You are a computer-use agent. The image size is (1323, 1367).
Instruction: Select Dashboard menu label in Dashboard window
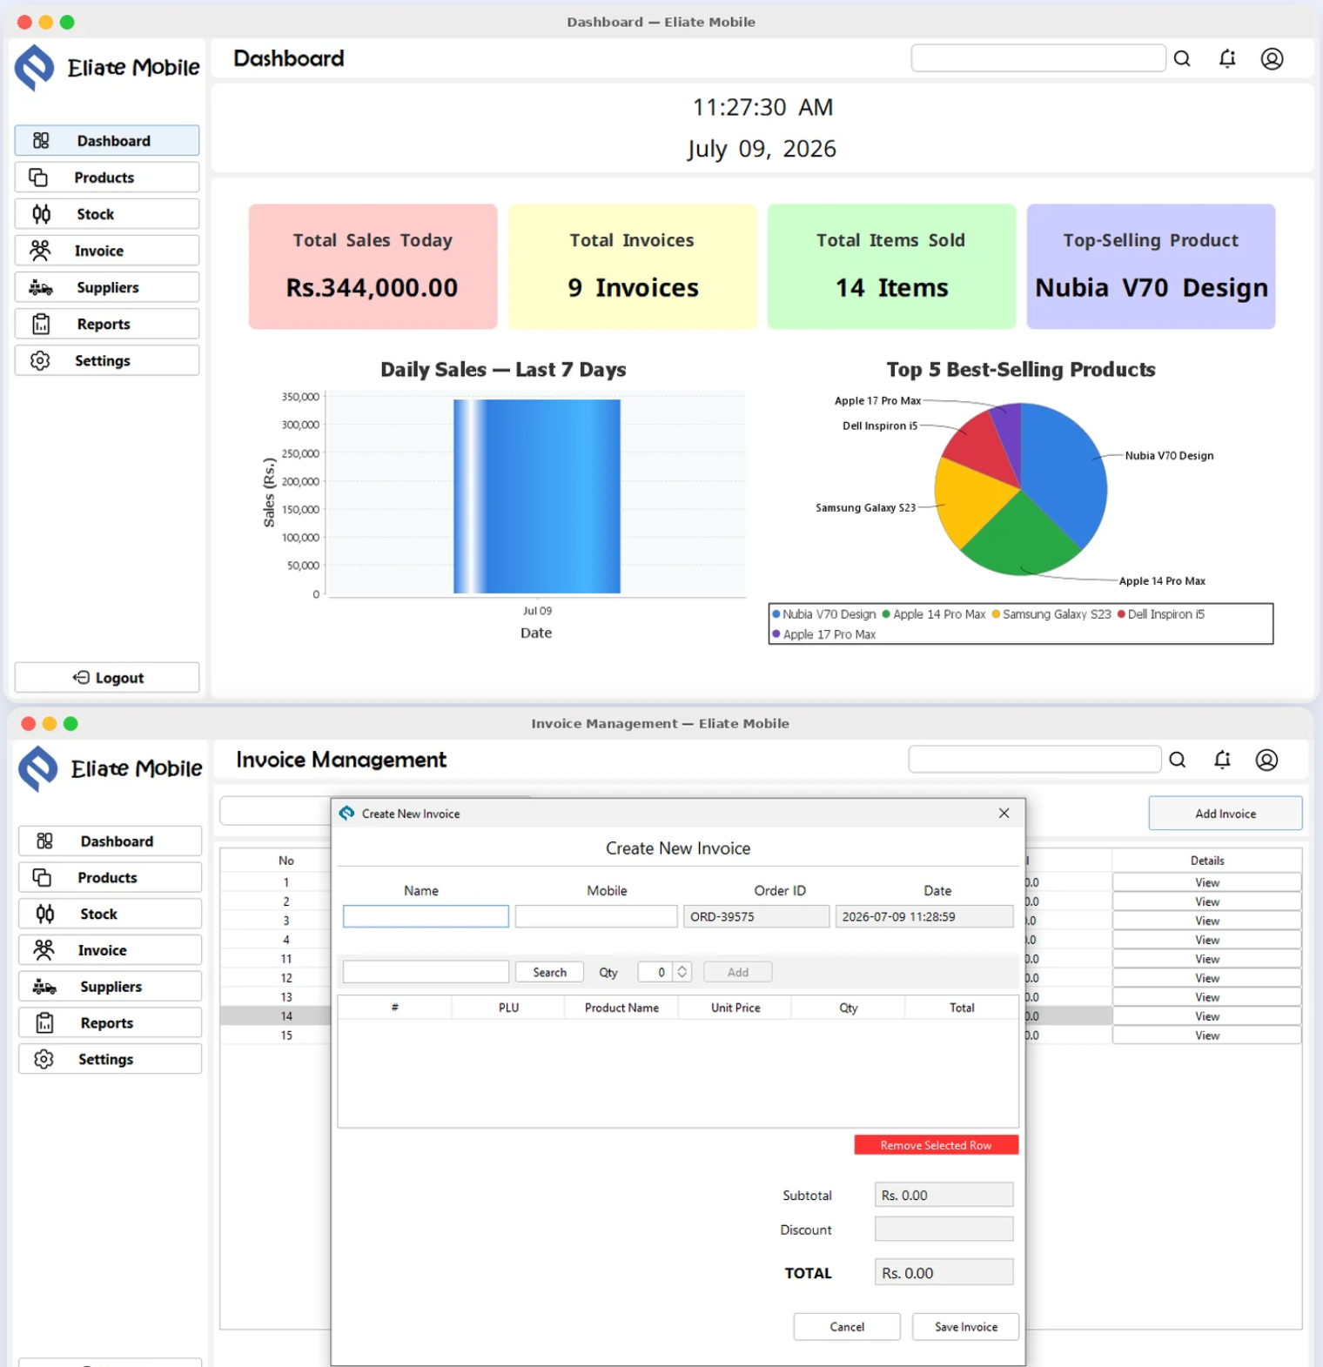113,141
